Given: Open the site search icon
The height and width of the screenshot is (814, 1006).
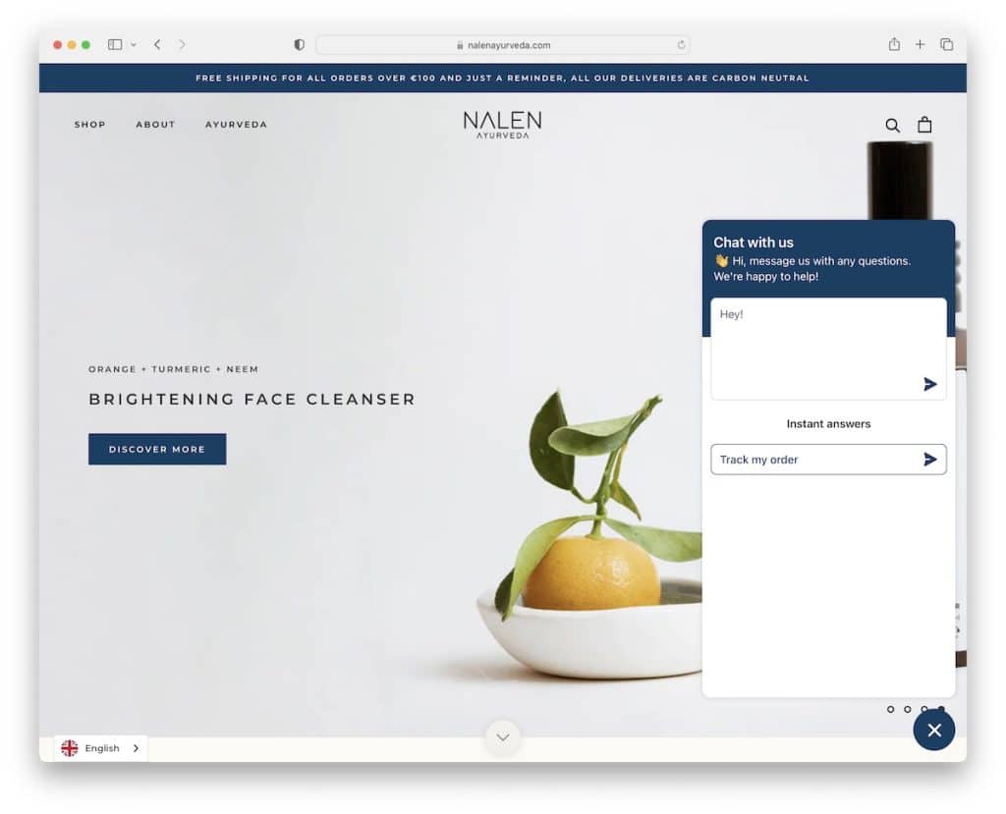Looking at the screenshot, I should point(892,125).
